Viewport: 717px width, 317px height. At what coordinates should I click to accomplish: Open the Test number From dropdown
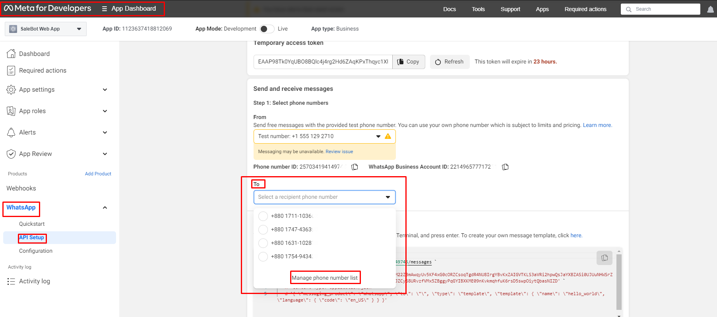click(324, 136)
